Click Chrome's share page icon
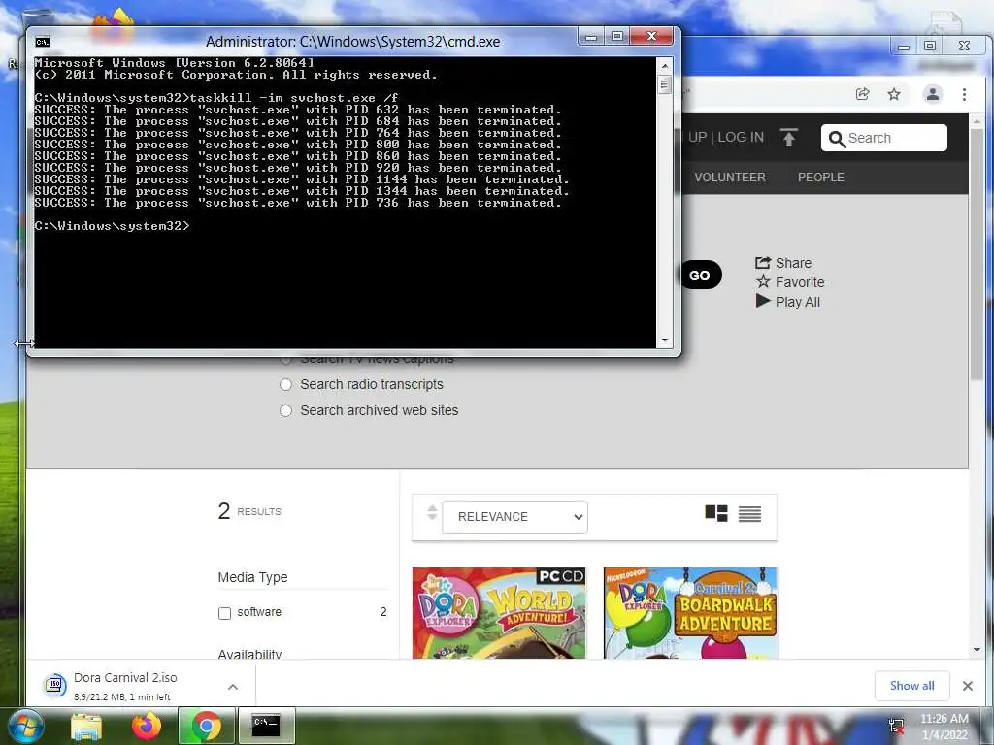This screenshot has height=745, width=994. click(x=862, y=94)
